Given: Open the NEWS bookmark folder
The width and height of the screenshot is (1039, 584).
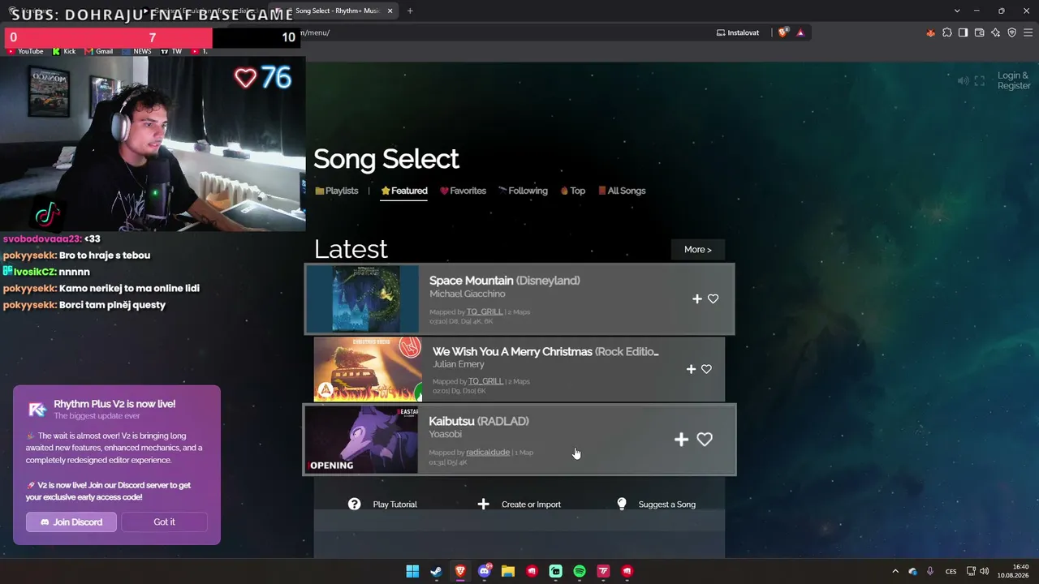Looking at the screenshot, I should tap(137, 51).
